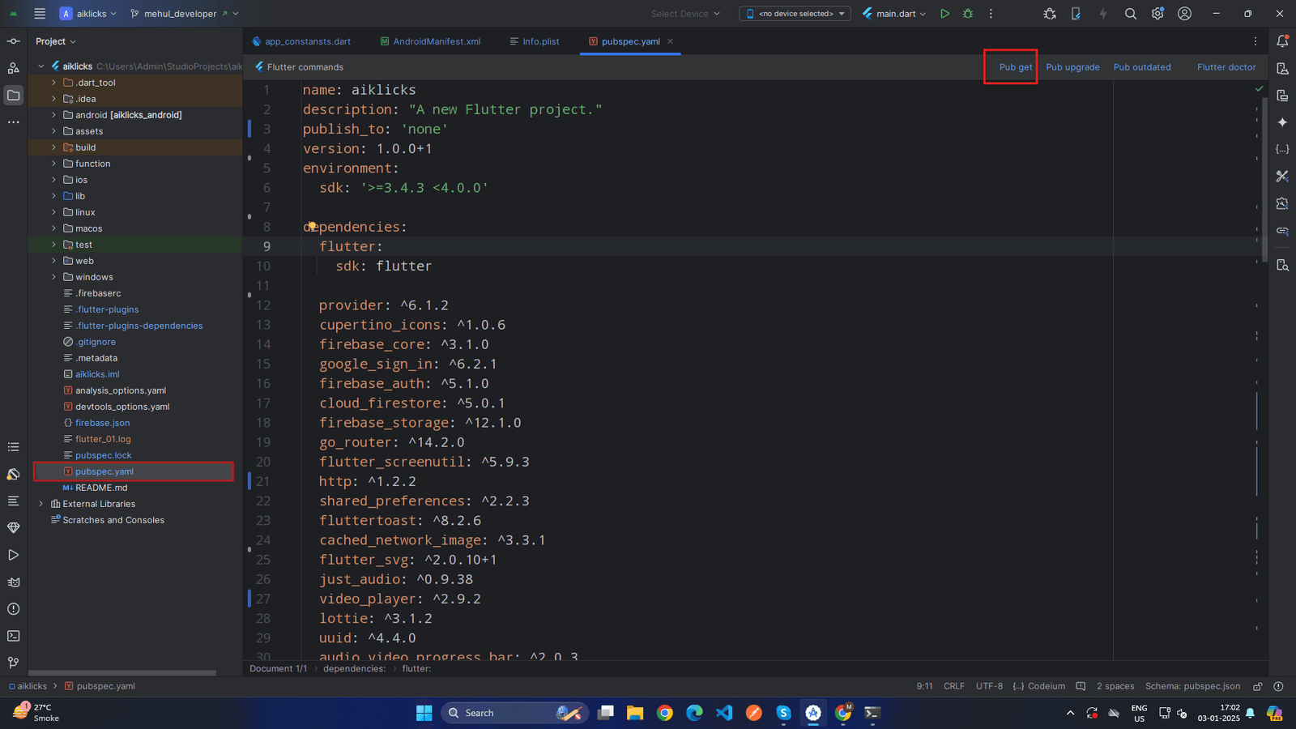This screenshot has height=729, width=1296.
Task: Click the Flutter doctor link
Action: (x=1226, y=67)
